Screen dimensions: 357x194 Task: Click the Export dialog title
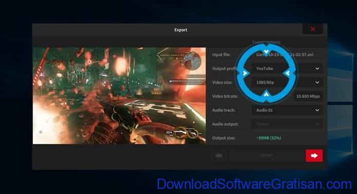click(181, 30)
